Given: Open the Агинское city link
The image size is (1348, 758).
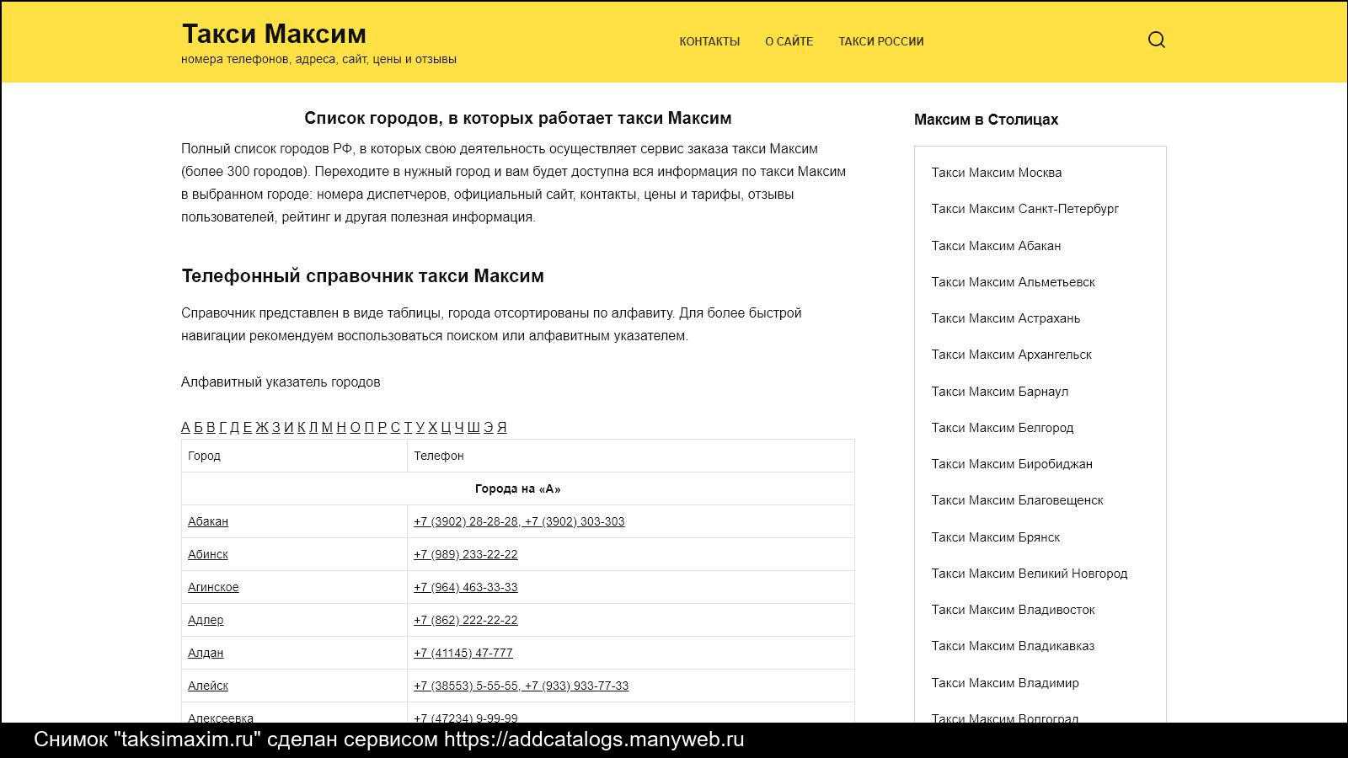Looking at the screenshot, I should click(213, 587).
